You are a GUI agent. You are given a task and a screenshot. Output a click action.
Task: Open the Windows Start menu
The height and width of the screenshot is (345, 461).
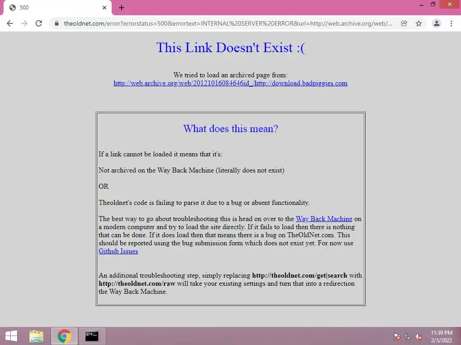(11, 336)
